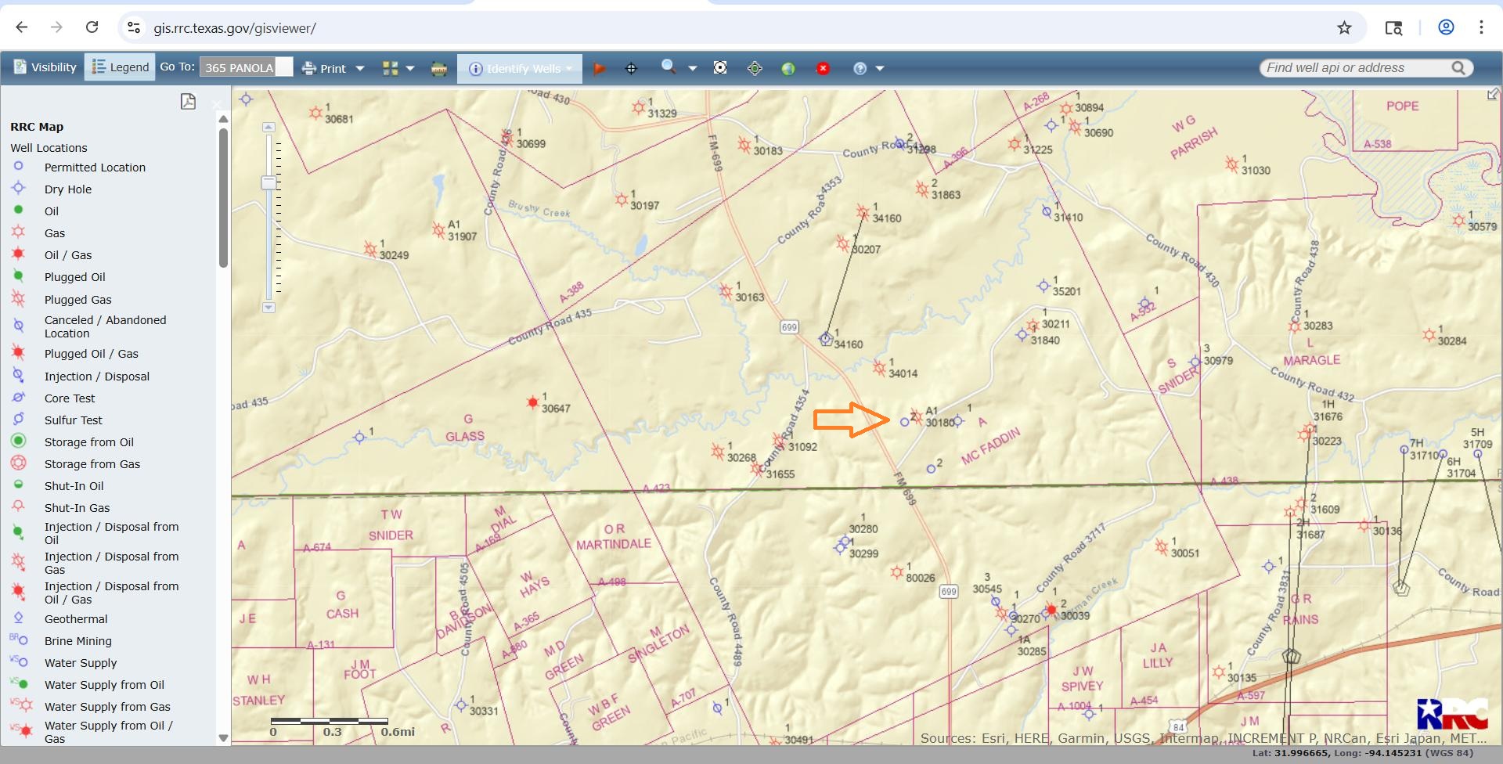Expand the Print dropdown arrow
Viewport: 1503px width, 764px height.
[360, 69]
